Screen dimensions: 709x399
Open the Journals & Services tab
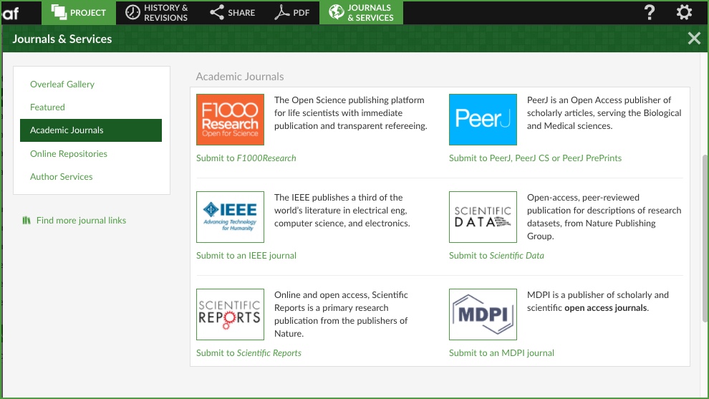361,13
